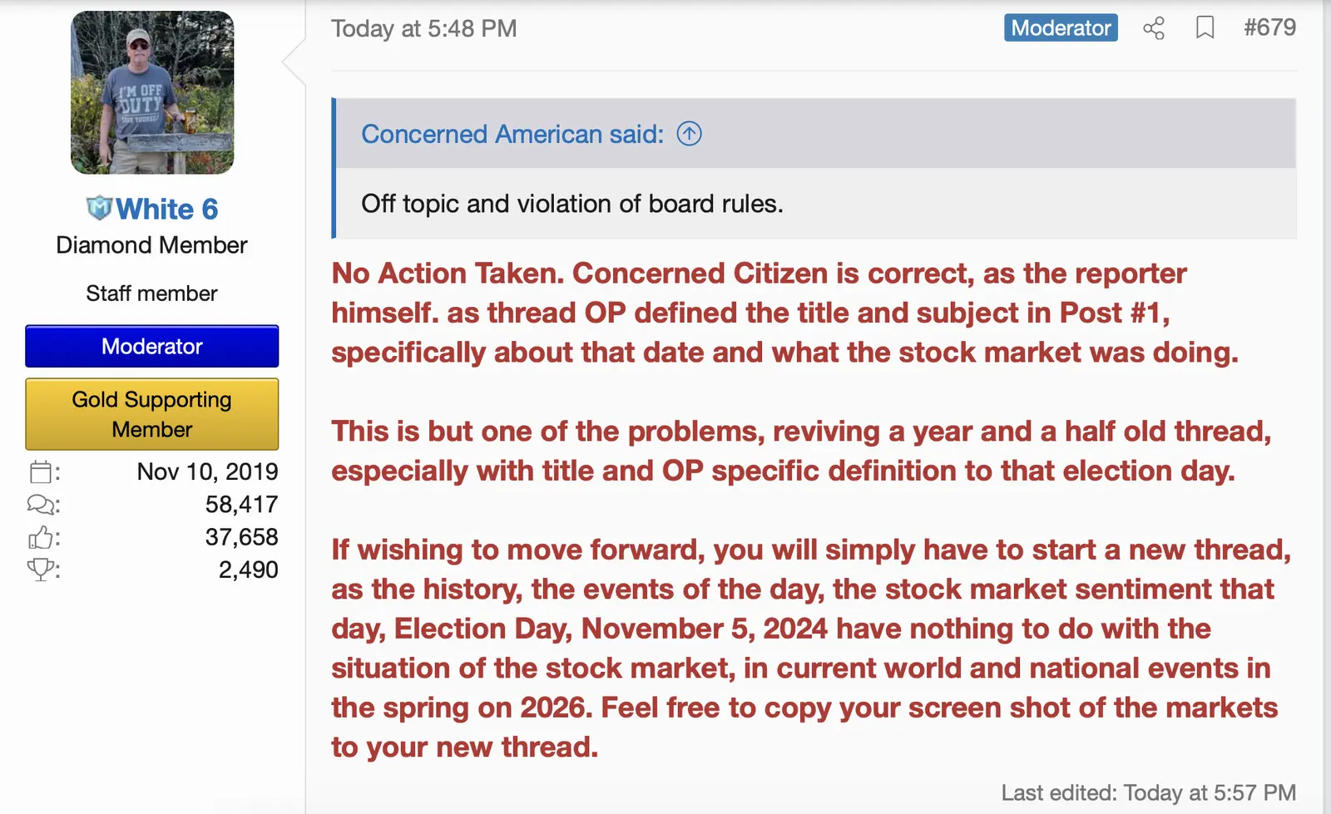Open White 6's avatar photo

click(151, 92)
